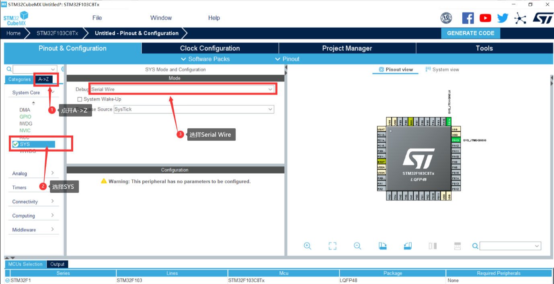Select GPIO in the System Core list
This screenshot has height=284, width=554.
pyautogui.click(x=25, y=117)
